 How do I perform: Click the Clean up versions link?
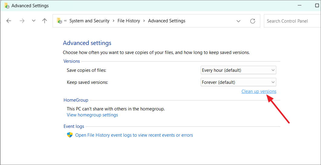point(259,91)
